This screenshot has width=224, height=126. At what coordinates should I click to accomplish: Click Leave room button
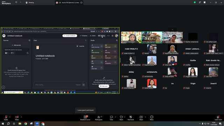tap(218, 118)
